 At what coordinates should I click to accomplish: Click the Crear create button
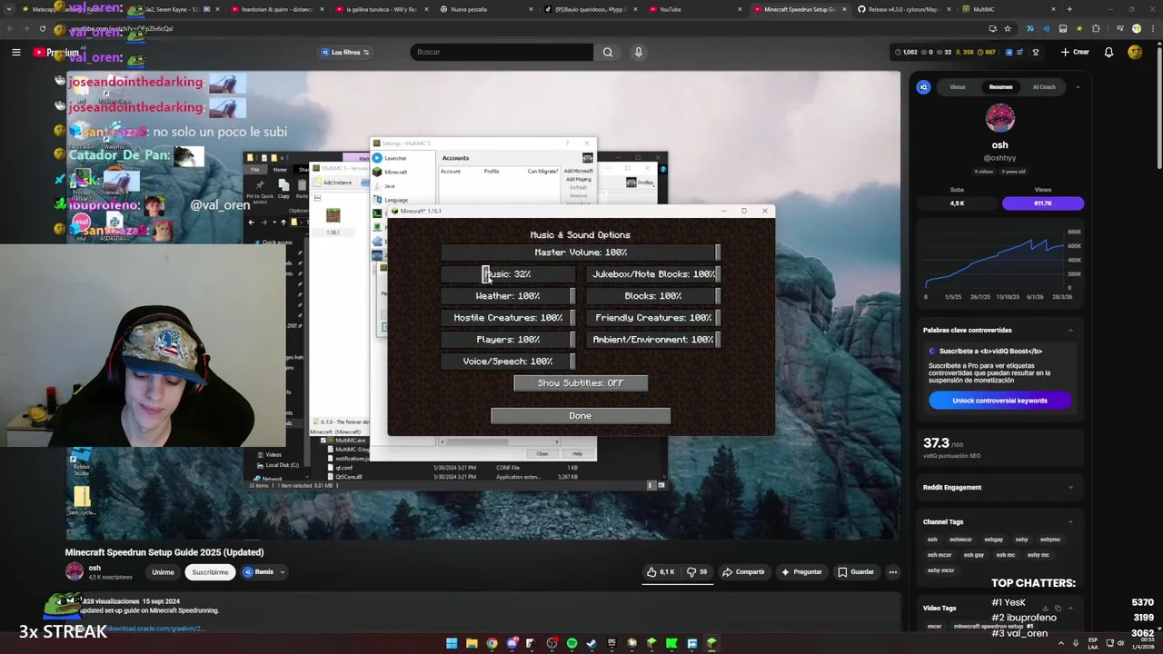coord(1075,52)
